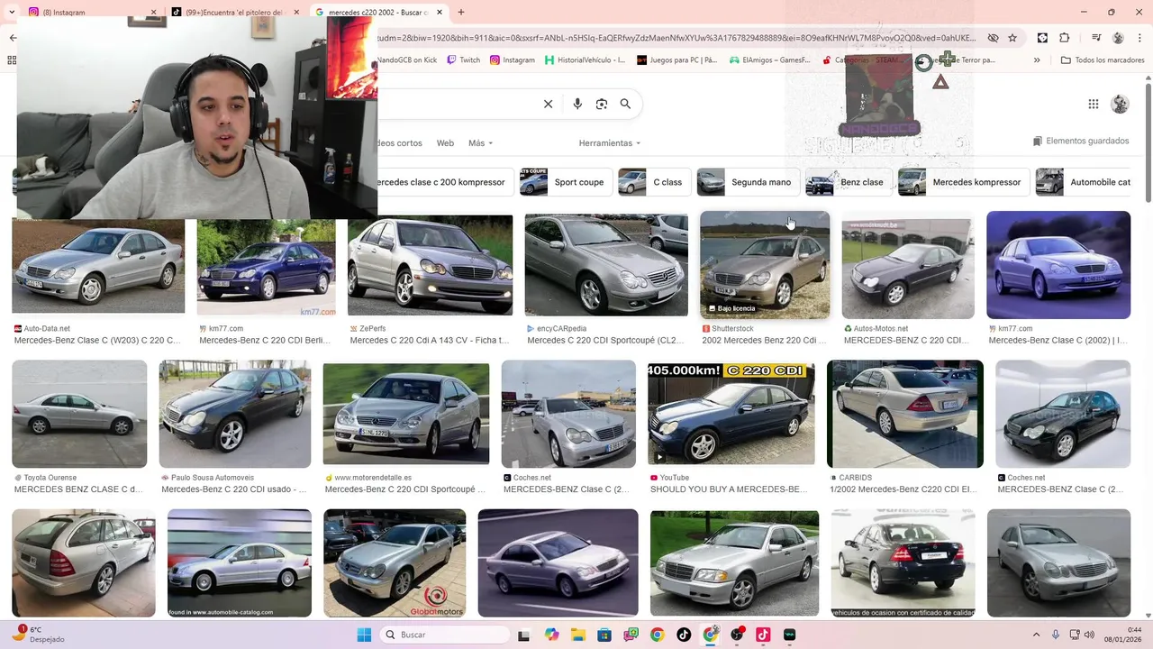Screen dimensions: 1153x649
Task: Open the www.motorendetalle.es Sportcoupé image
Action: pos(406,414)
